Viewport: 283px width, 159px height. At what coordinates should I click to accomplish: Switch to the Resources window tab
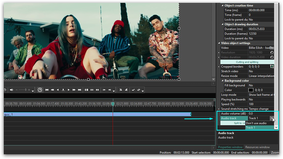258,147
